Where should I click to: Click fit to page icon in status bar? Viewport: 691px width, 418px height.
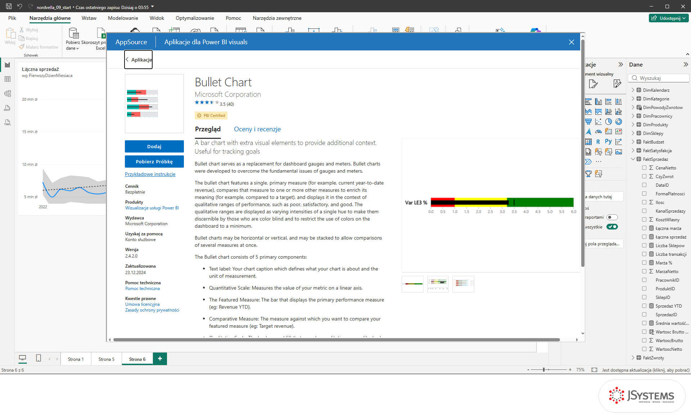pyautogui.click(x=594, y=370)
